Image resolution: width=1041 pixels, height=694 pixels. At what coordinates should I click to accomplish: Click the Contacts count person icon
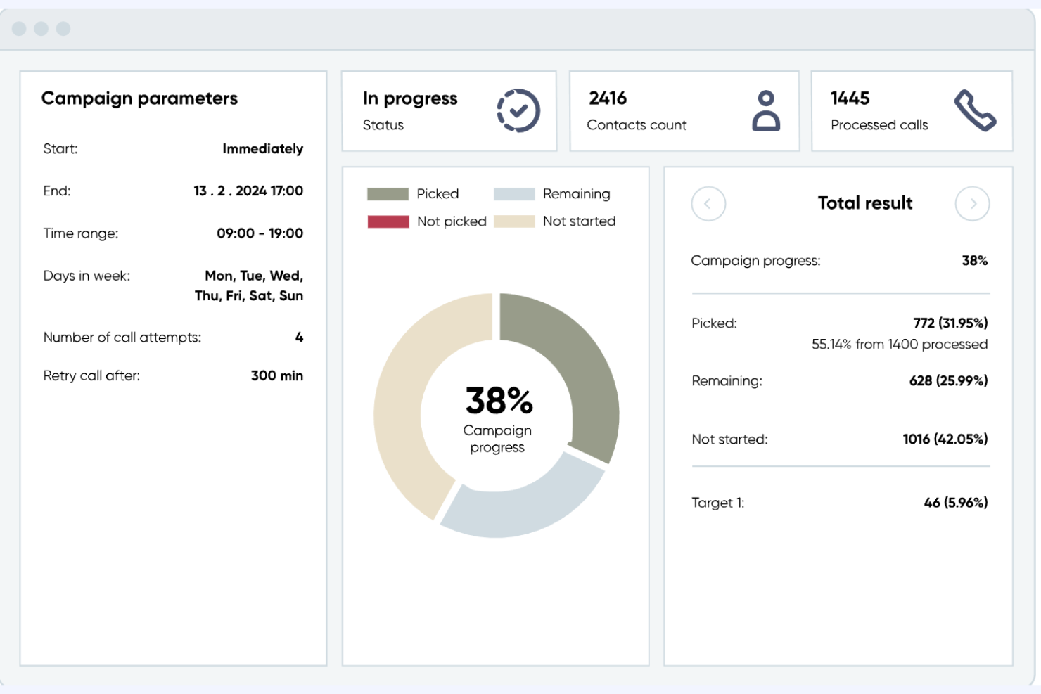coord(766,110)
